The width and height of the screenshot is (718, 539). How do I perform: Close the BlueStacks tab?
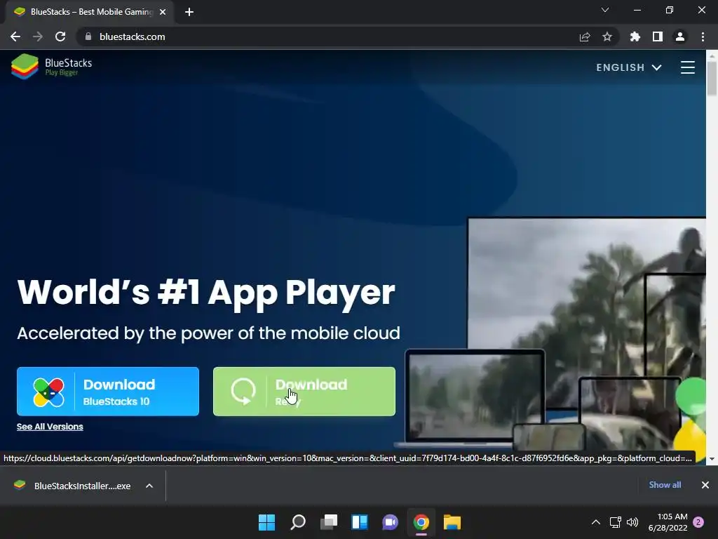(x=163, y=12)
